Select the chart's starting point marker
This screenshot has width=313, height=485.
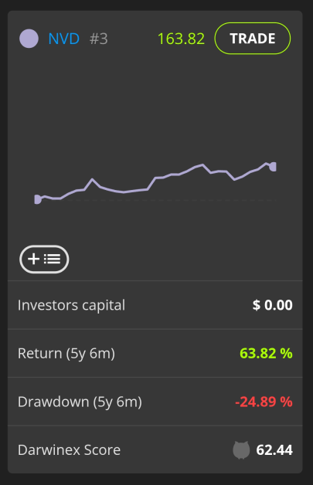pyautogui.click(x=37, y=199)
